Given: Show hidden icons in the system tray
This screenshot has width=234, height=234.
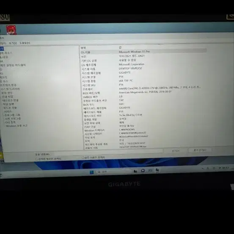Looking at the screenshot, I should coord(203,168).
